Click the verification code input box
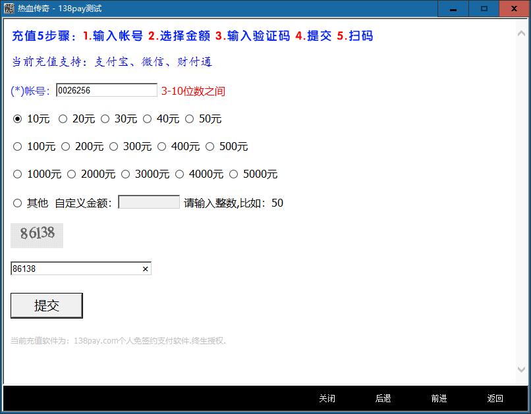This screenshot has height=414, width=531. 81,269
